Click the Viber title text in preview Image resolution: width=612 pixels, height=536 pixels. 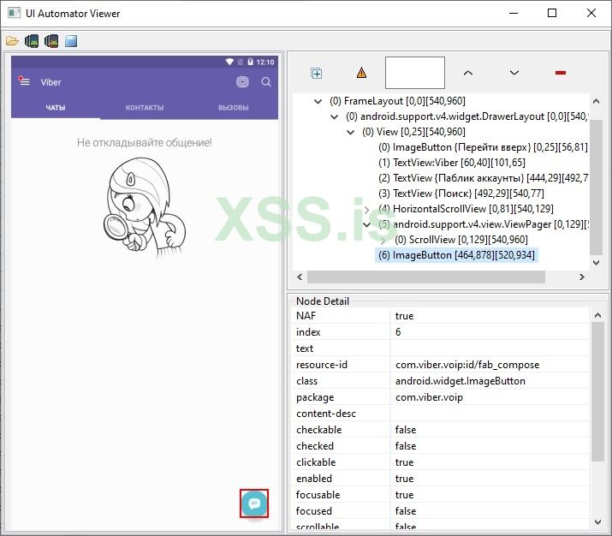[51, 82]
